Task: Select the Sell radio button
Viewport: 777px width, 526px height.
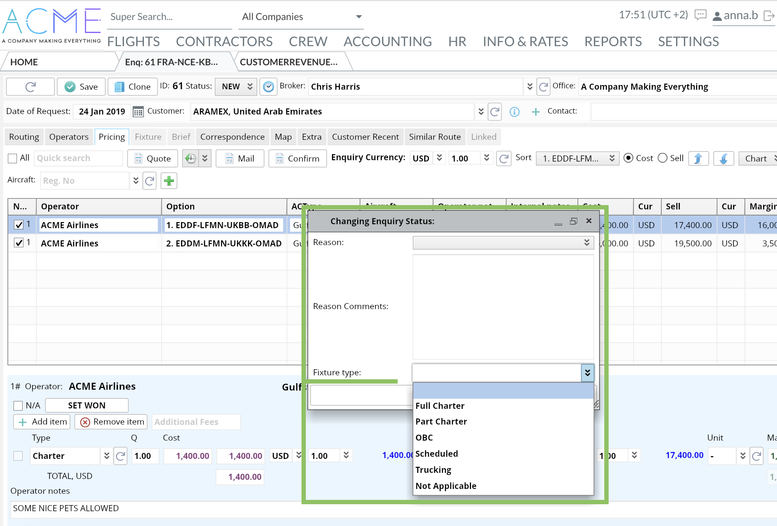Action: (x=662, y=158)
